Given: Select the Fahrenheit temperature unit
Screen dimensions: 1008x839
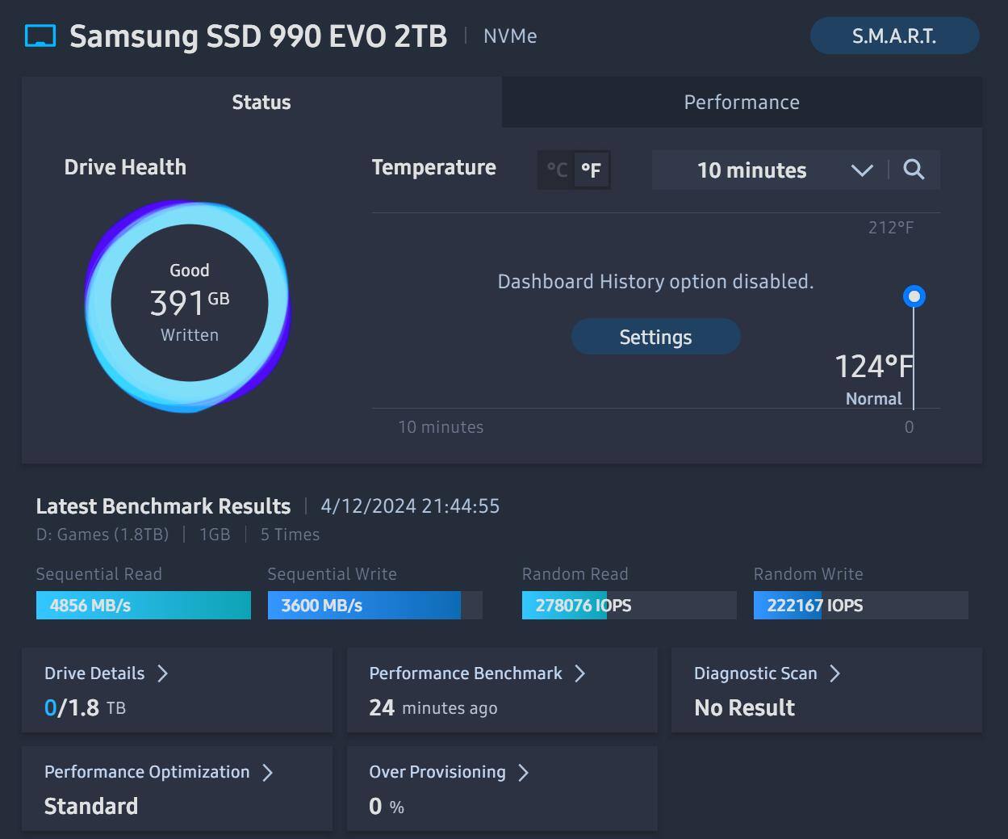Looking at the screenshot, I should click(592, 170).
